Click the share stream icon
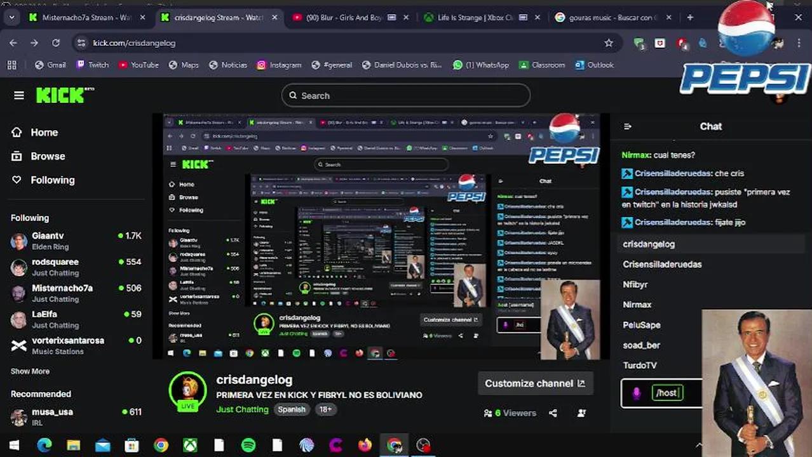 click(x=553, y=413)
